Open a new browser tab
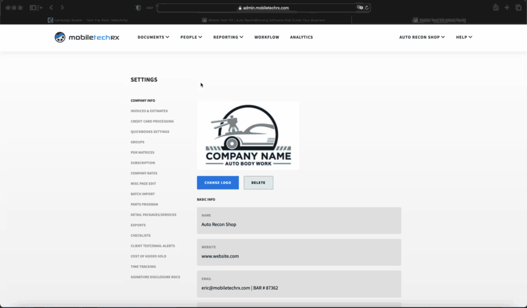The width and height of the screenshot is (527, 308). (507, 8)
